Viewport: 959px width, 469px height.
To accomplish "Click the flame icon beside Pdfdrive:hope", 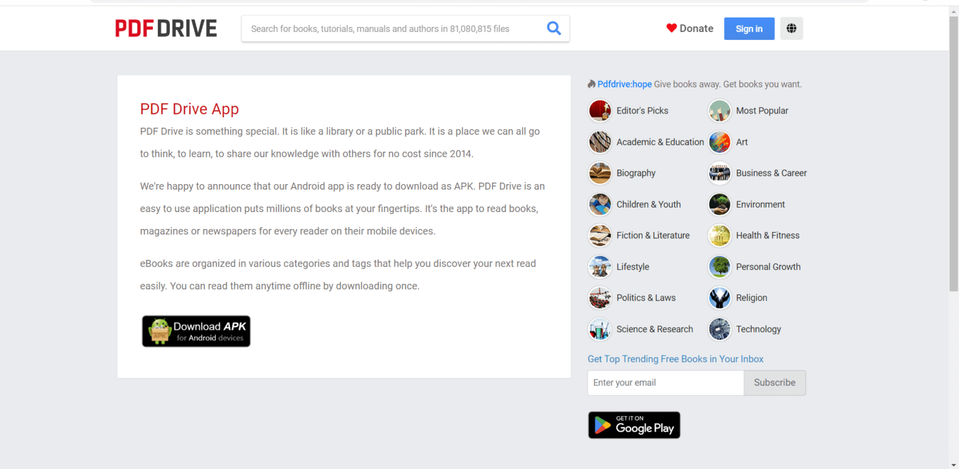I will 591,84.
